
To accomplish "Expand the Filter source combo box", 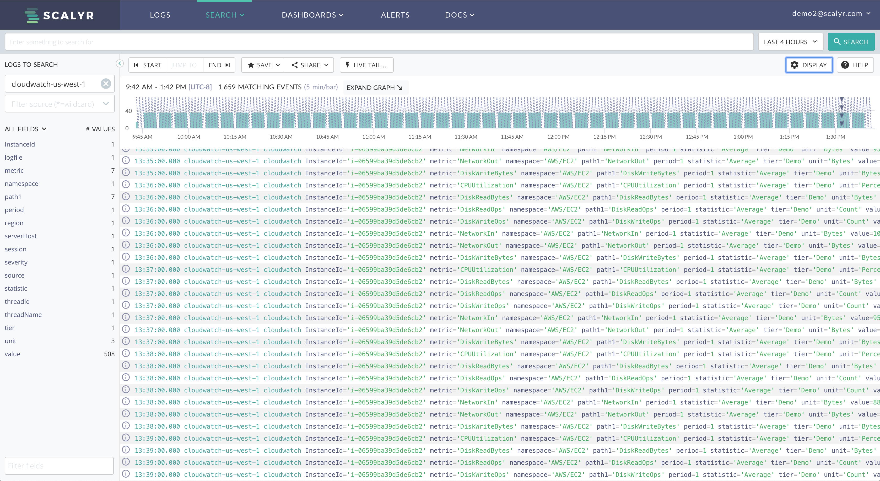I will coord(106,104).
